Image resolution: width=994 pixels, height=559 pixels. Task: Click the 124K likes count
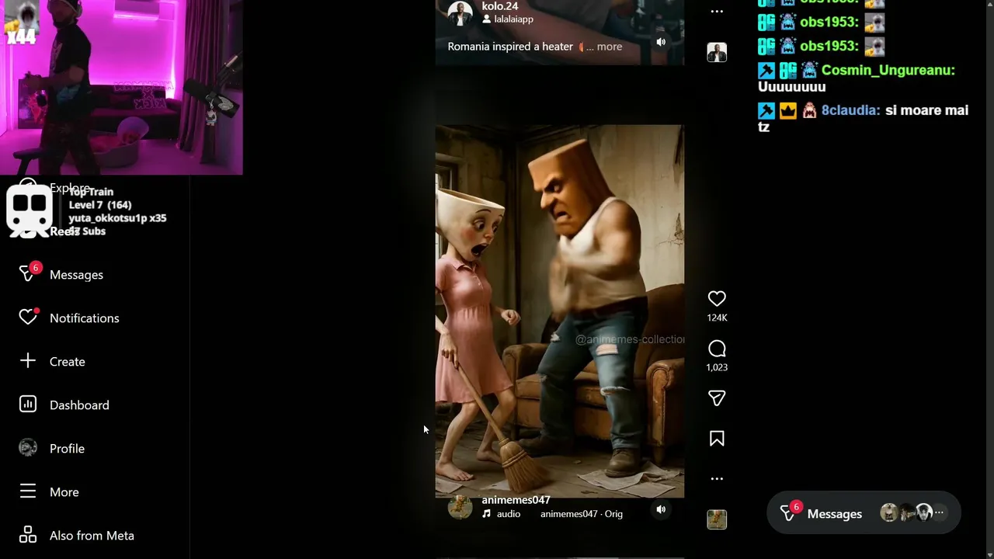click(x=717, y=318)
